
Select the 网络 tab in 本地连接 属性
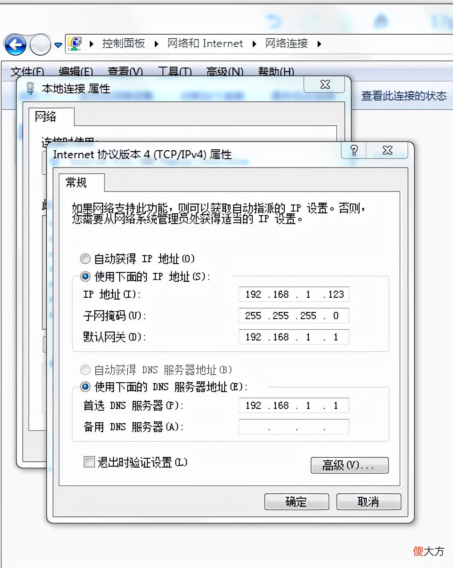pos(51,117)
